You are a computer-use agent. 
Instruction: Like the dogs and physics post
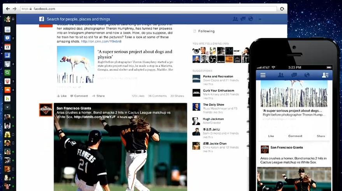point(62,96)
